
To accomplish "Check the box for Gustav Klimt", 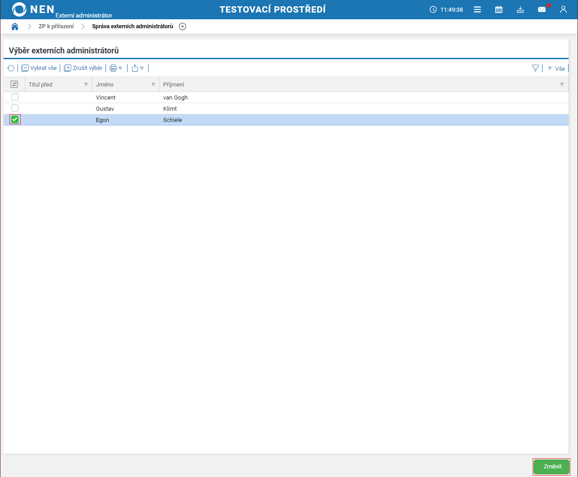I will coord(15,108).
